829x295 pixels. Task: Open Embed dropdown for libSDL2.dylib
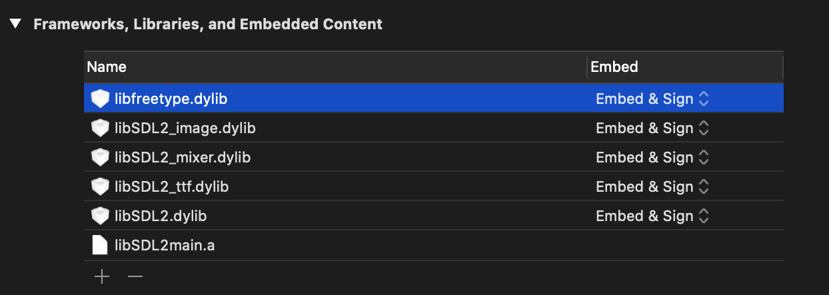pos(652,216)
